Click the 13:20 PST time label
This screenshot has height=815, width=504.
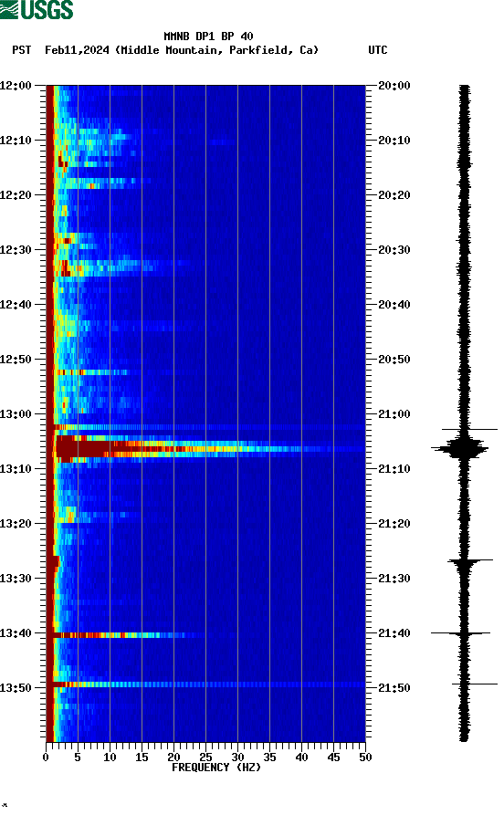16,524
